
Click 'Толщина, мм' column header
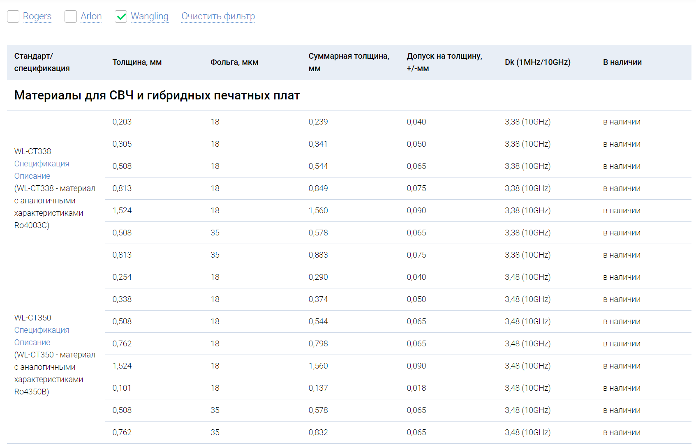(x=137, y=62)
